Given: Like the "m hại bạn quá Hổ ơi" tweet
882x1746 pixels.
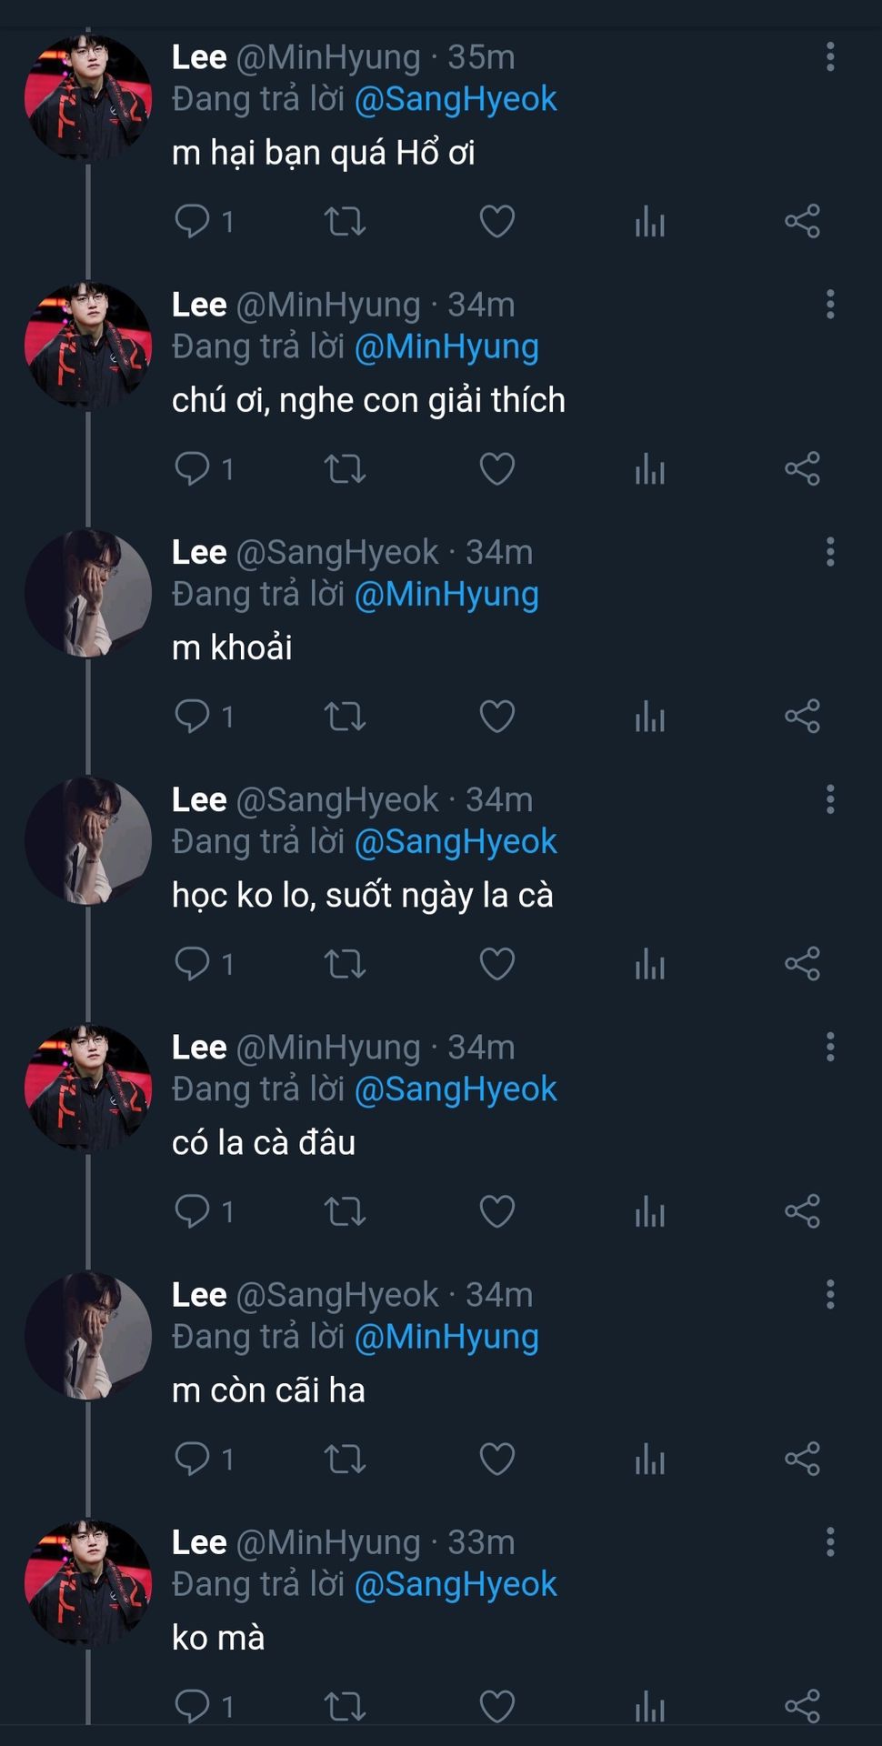Looking at the screenshot, I should point(497,221).
